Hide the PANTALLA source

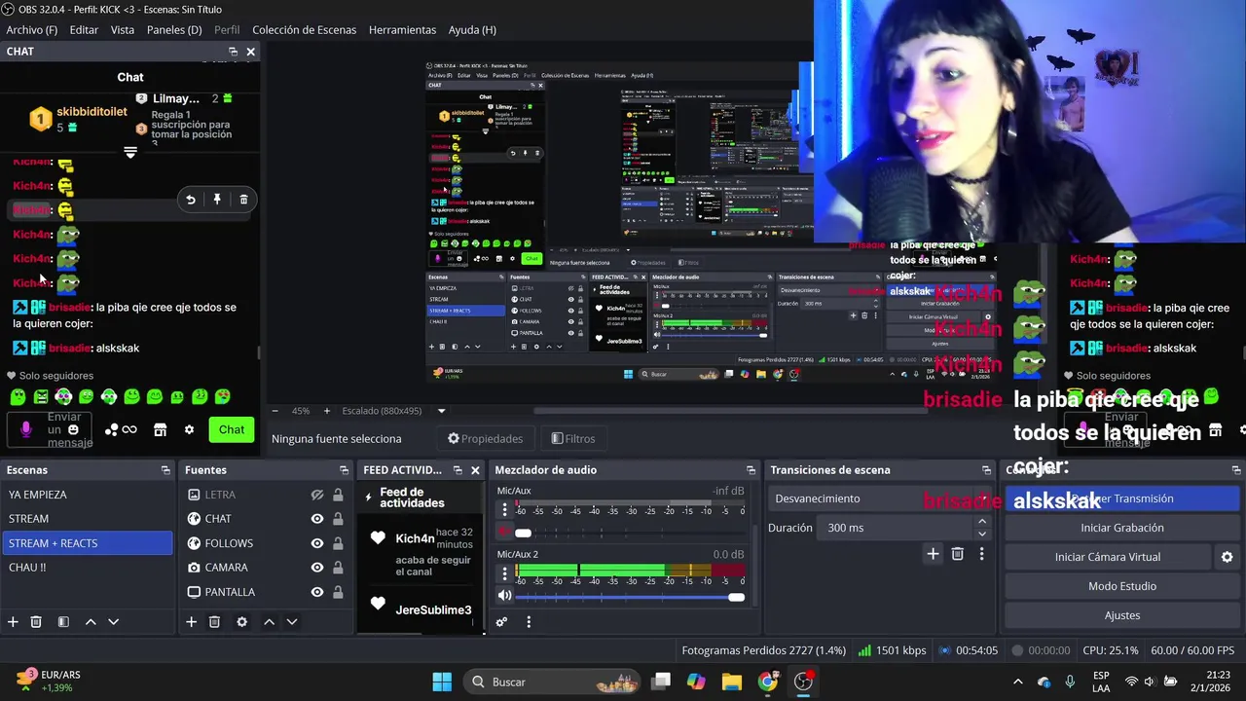[x=317, y=592]
